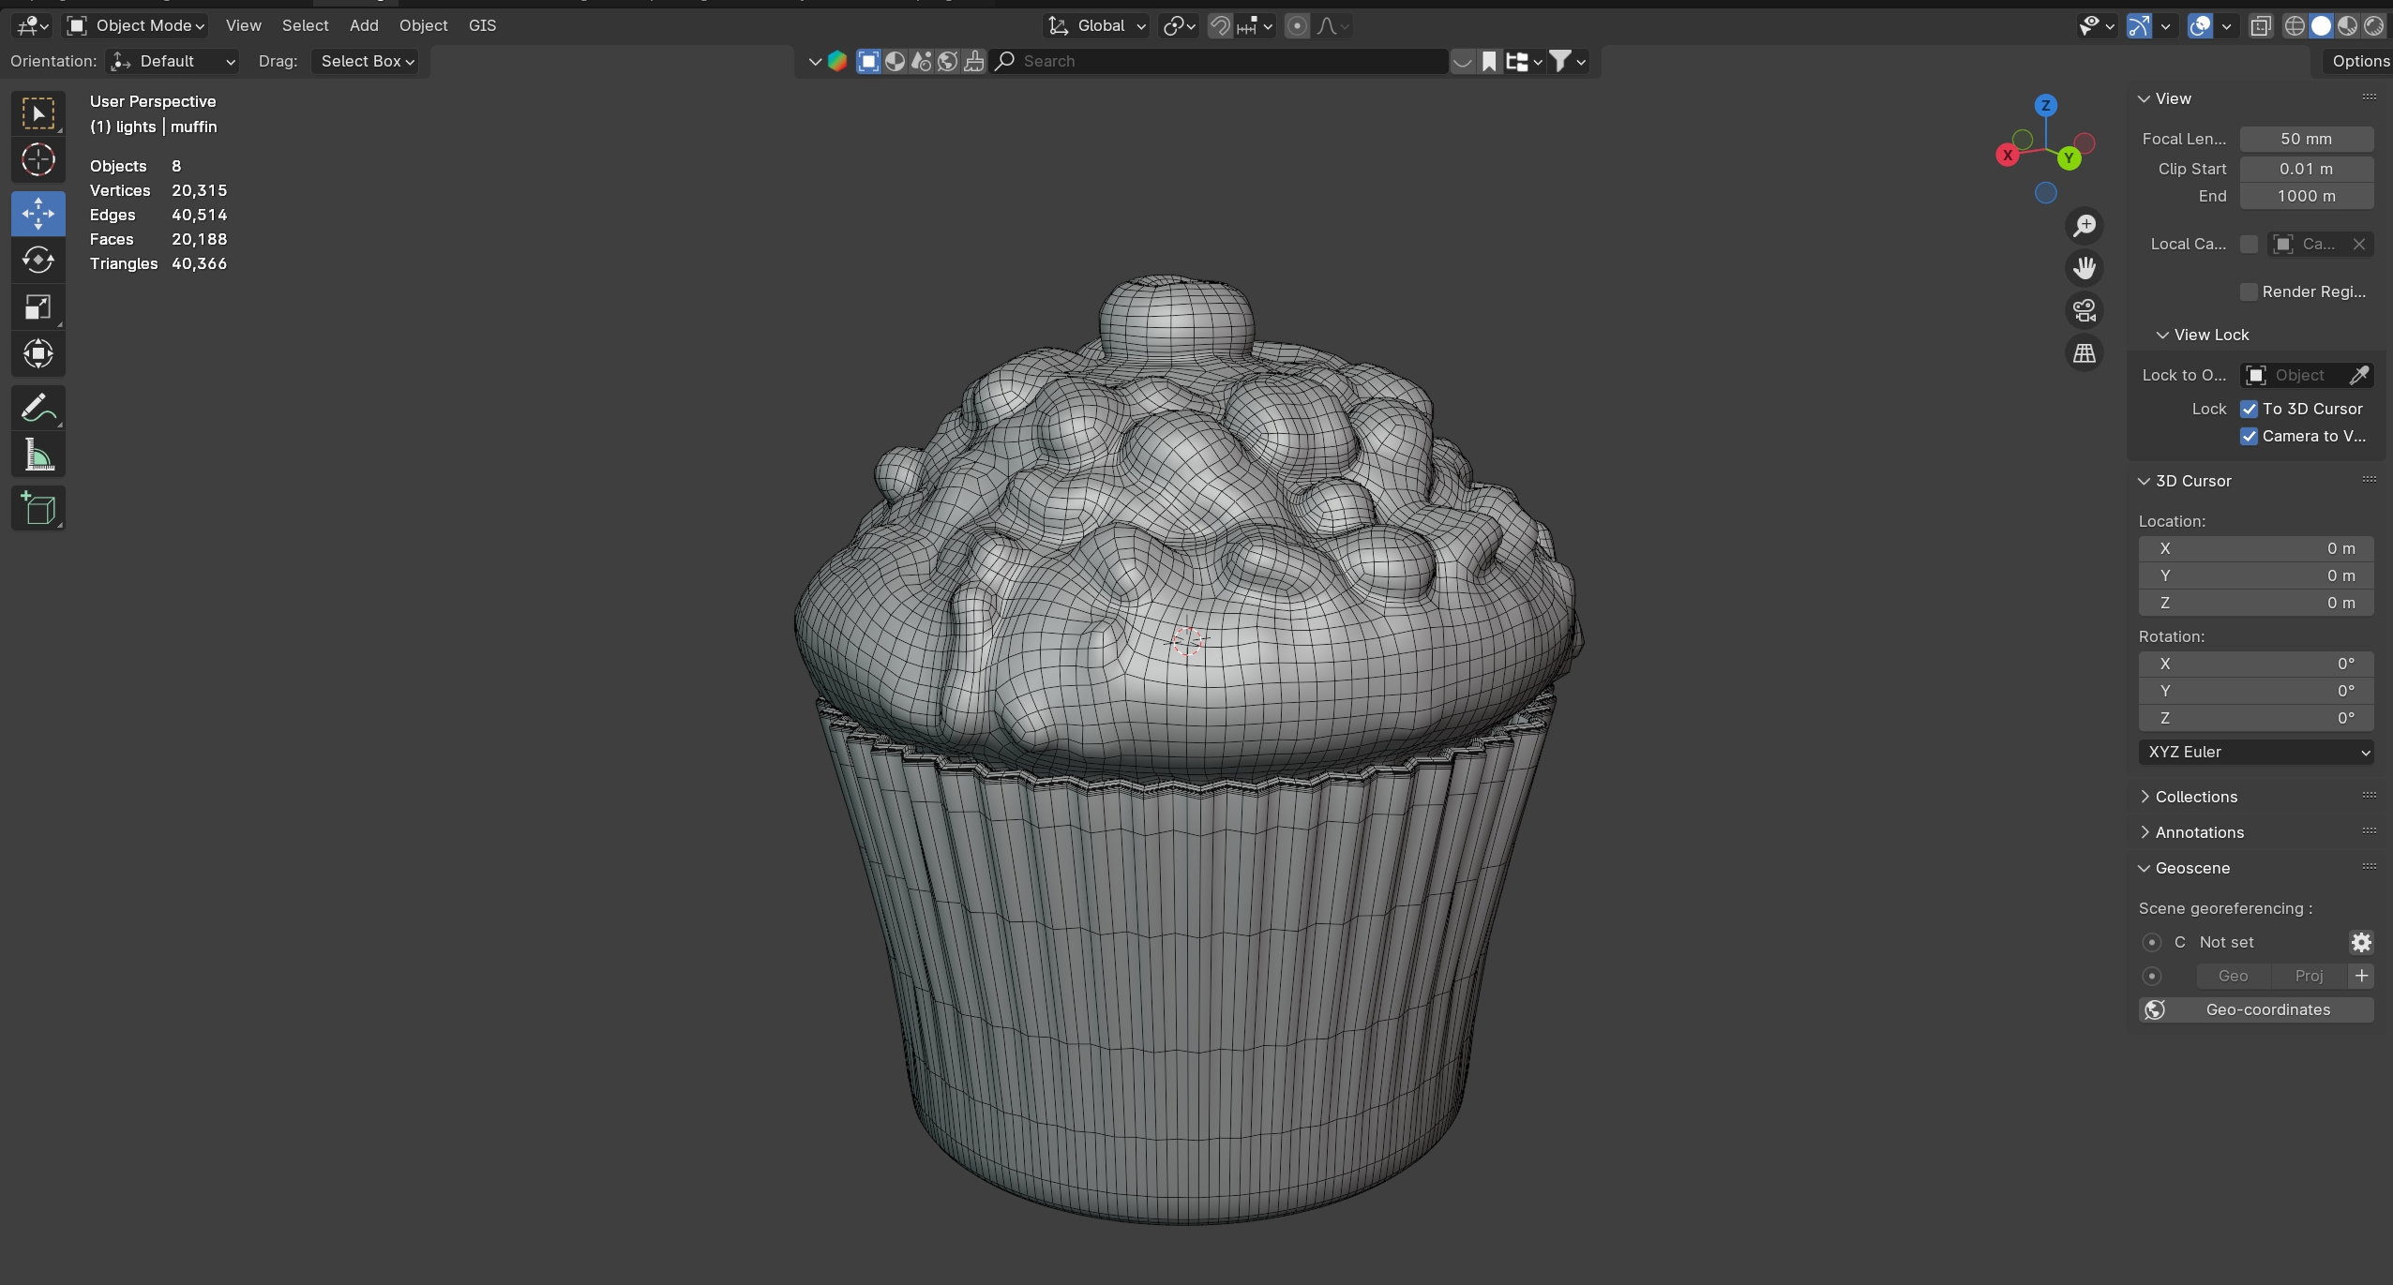Select the Scale tool
Screen dimensions: 2393x1285
point(38,307)
